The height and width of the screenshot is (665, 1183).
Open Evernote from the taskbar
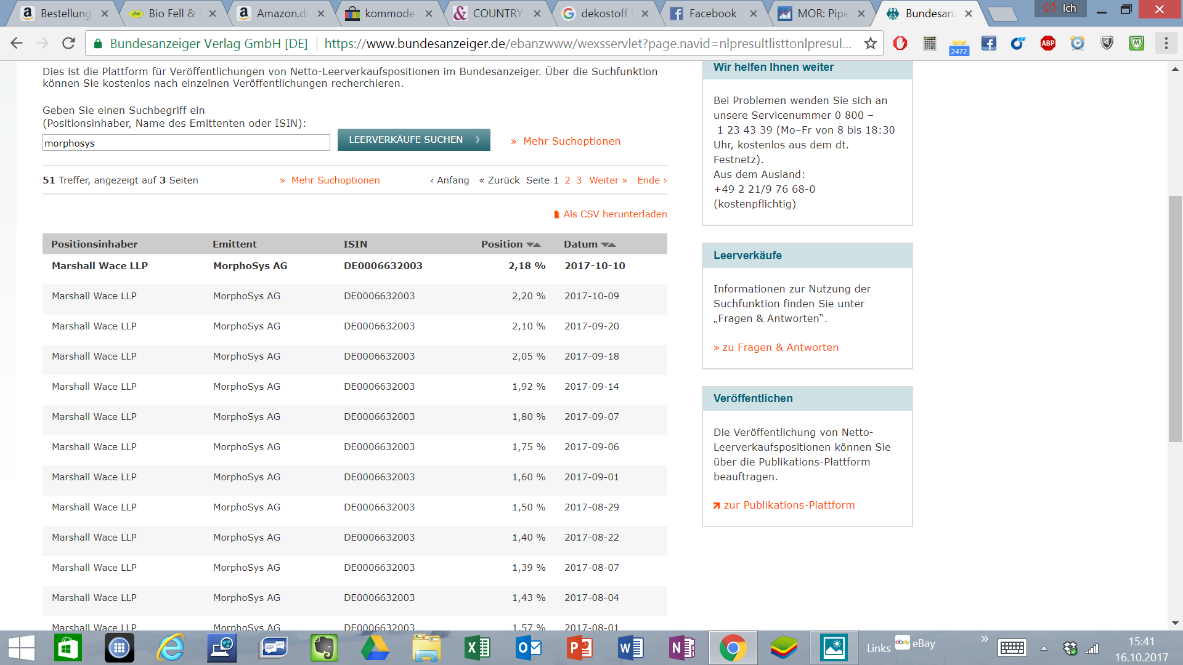[323, 648]
